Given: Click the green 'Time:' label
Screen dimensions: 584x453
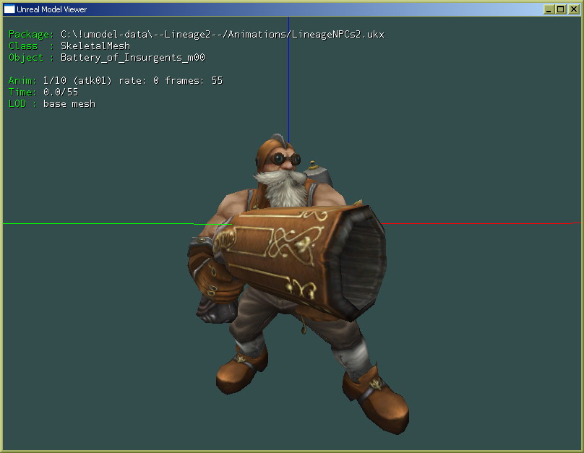Looking at the screenshot, I should (x=22, y=92).
